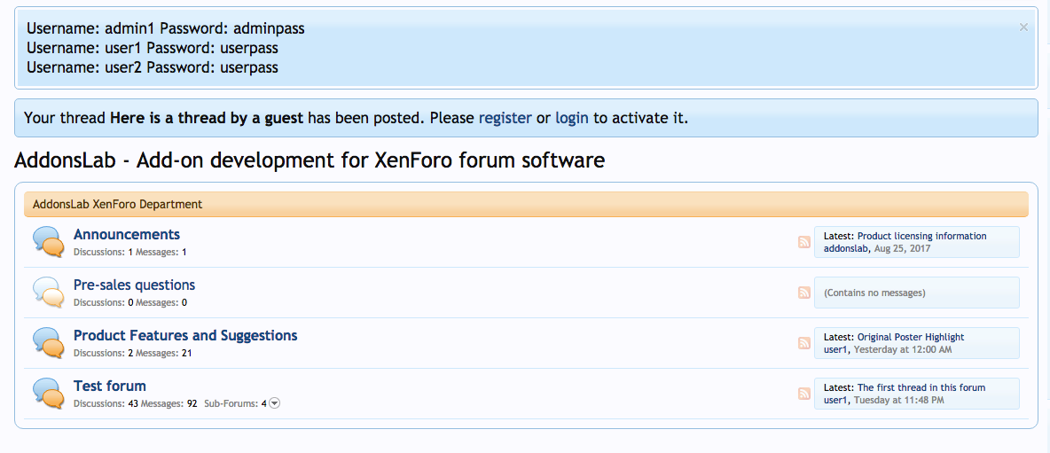The width and height of the screenshot is (1050, 453).
Task: Open the RSS feed for Pre-sales questions
Action: [804, 293]
